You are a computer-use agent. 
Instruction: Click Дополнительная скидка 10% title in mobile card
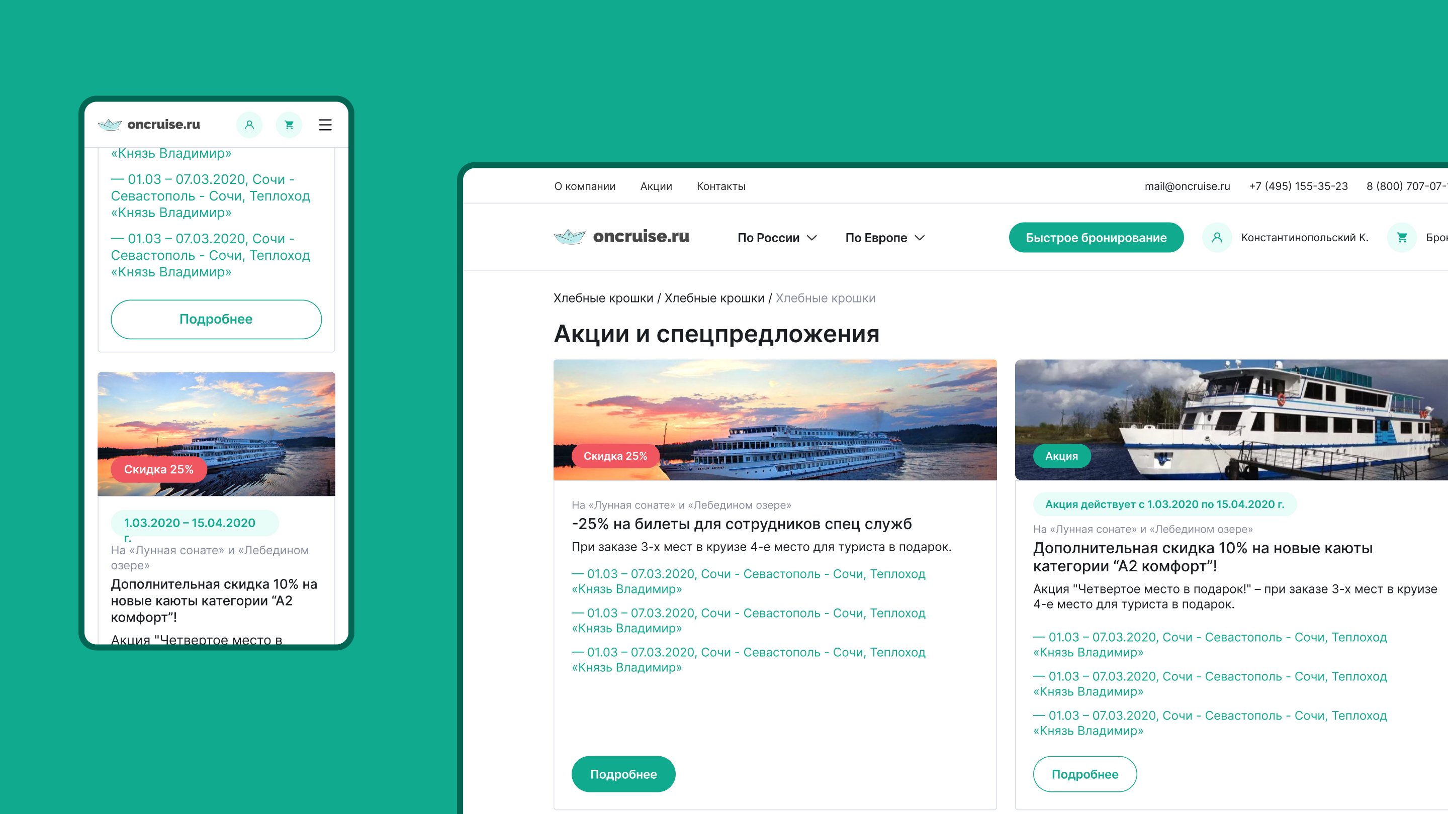(214, 600)
